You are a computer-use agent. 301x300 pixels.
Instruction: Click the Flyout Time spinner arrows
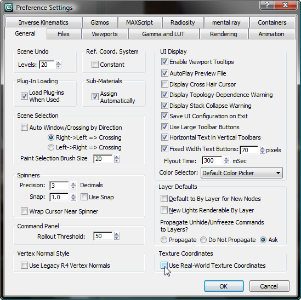226,160
